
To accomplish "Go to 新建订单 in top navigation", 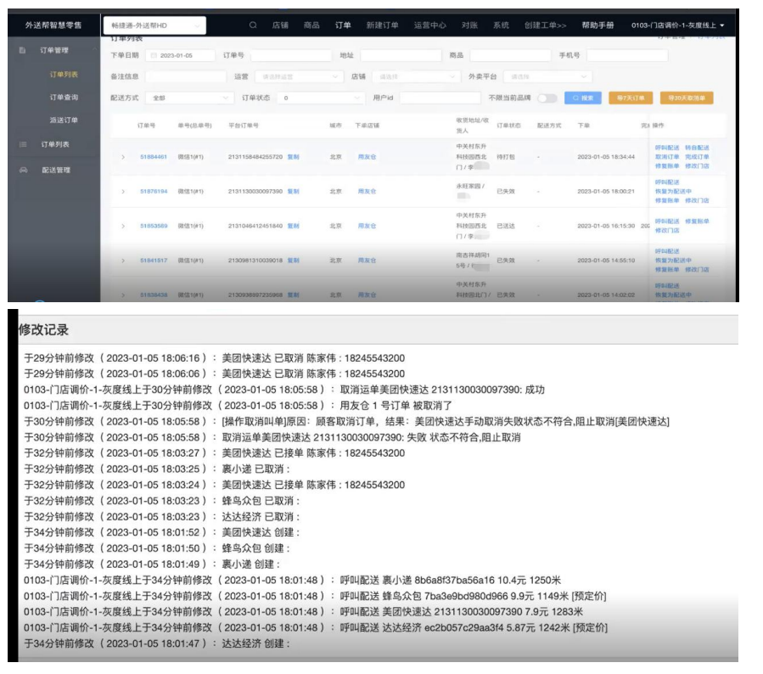I will [x=382, y=25].
